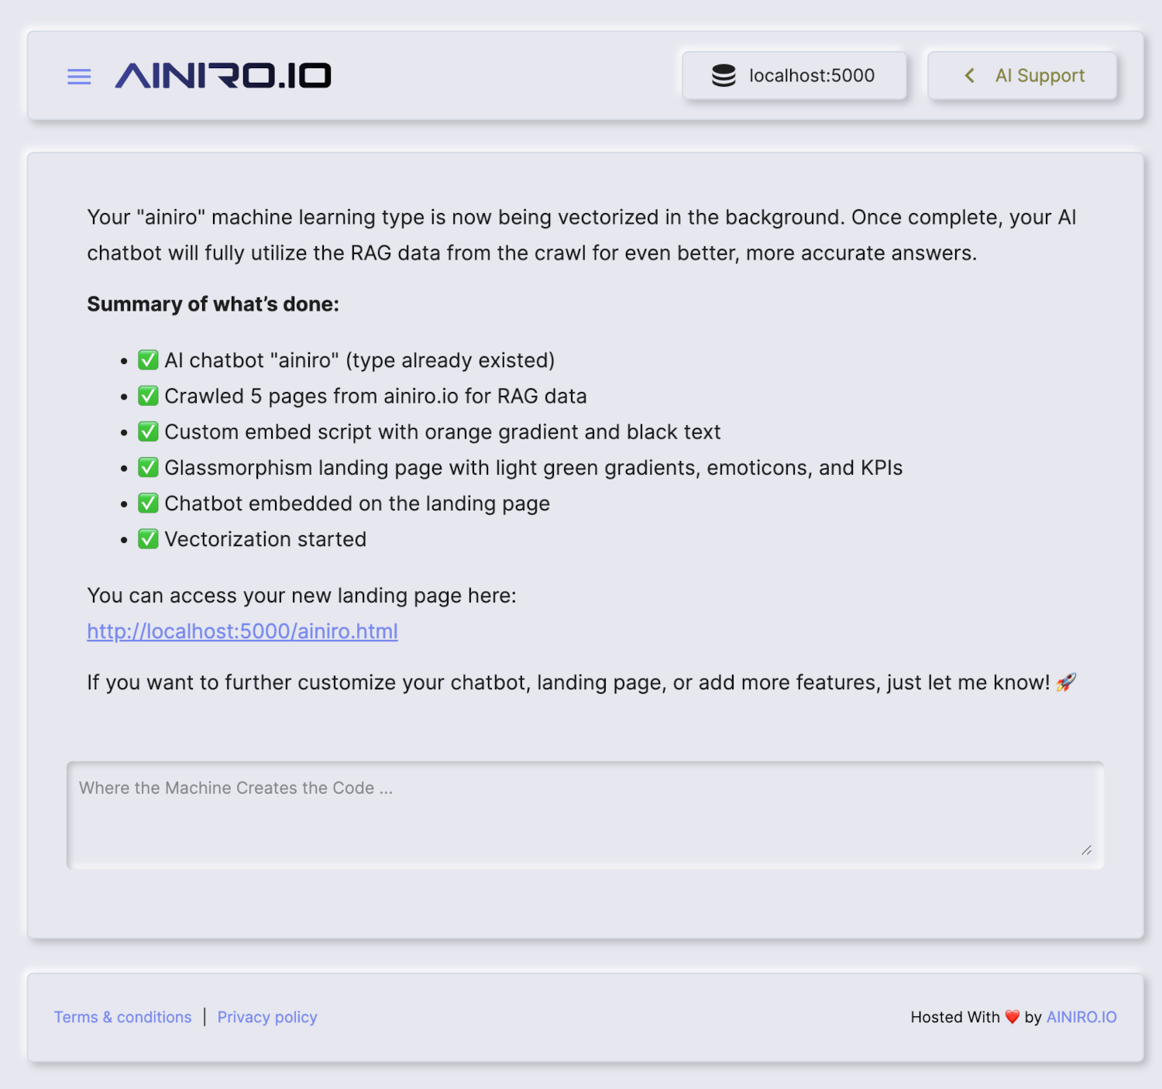Click the textarea resize handle

click(1087, 850)
